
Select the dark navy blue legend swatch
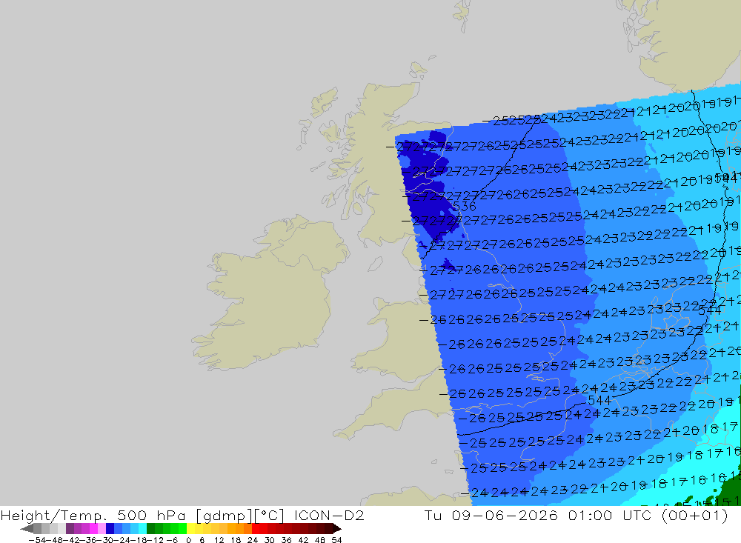click(x=110, y=529)
